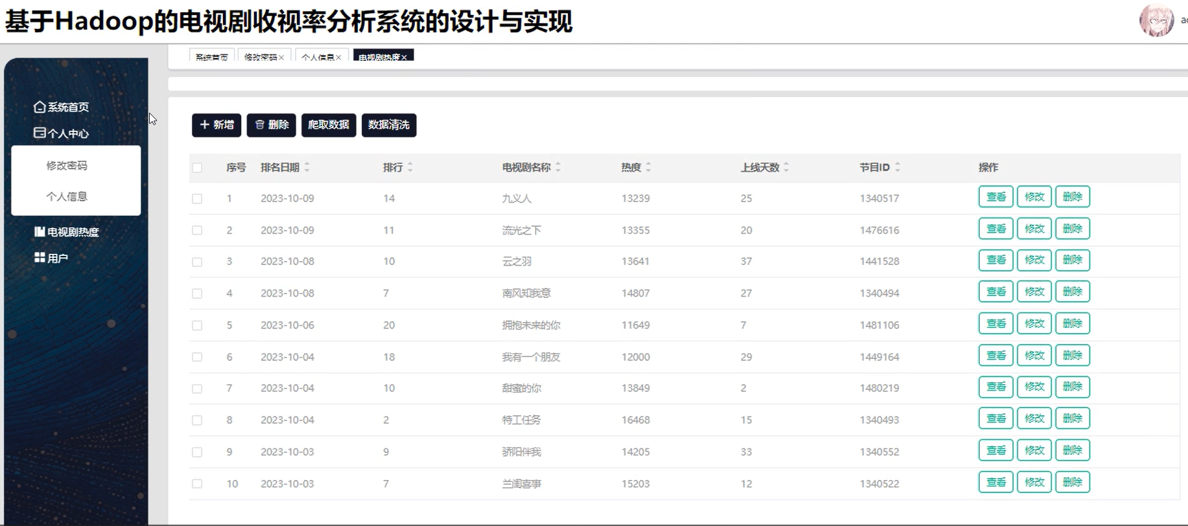
Task: Modify the 特工任务 record
Action: [x=1034, y=418]
